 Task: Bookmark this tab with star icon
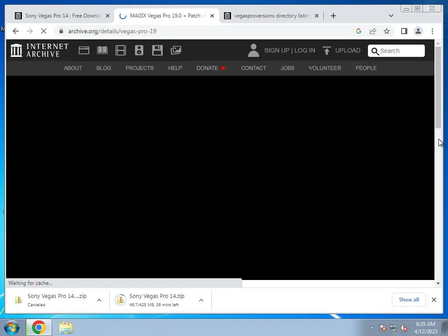pos(387,31)
